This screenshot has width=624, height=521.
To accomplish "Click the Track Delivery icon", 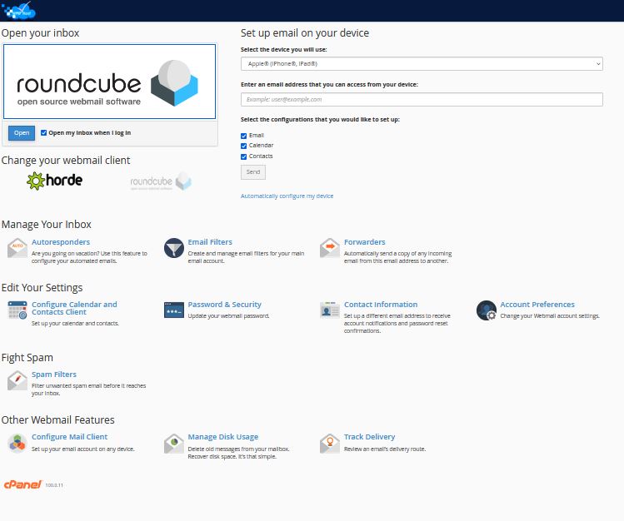I will coord(330,443).
